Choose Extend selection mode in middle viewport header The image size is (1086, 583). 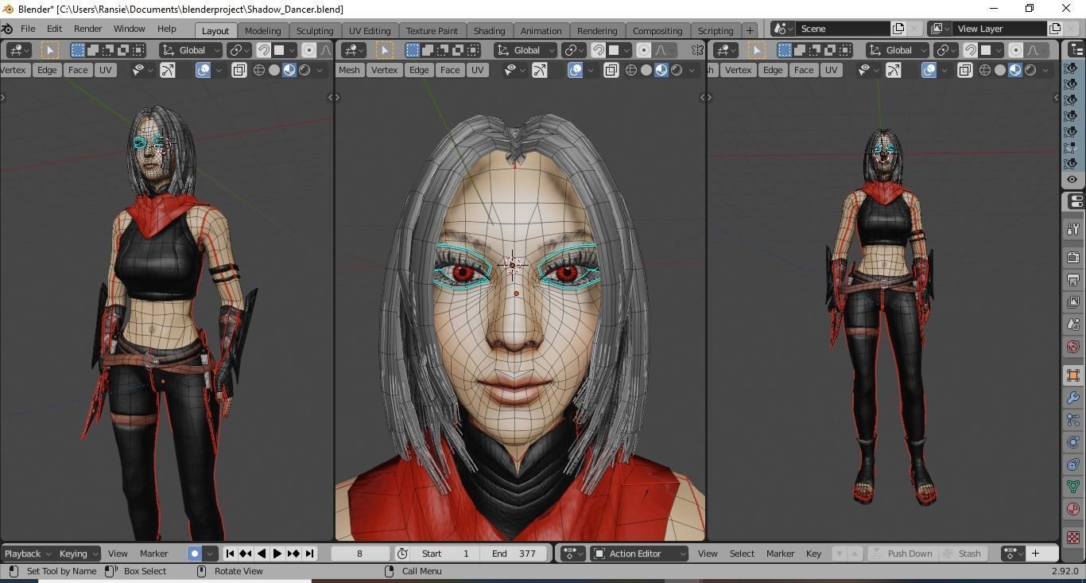(x=428, y=50)
